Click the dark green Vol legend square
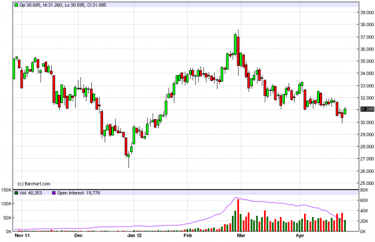Screen dimensions: 375x242 click(16, 193)
